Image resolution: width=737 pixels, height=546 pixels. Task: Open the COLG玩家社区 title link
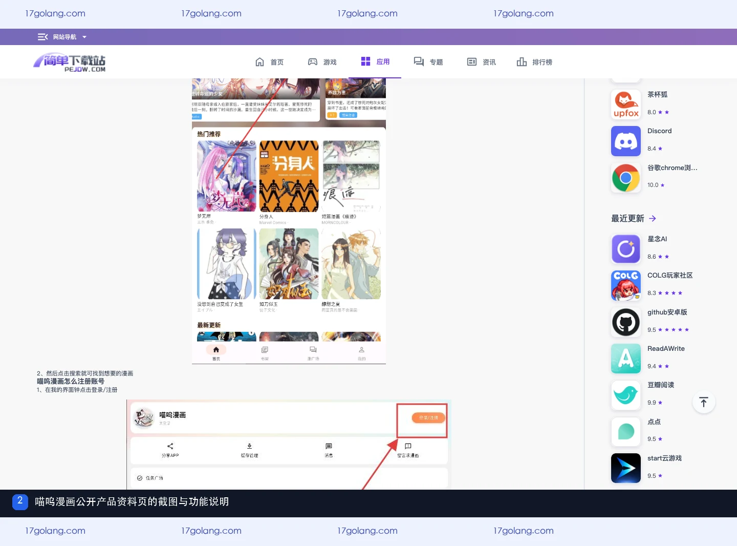[x=670, y=276]
